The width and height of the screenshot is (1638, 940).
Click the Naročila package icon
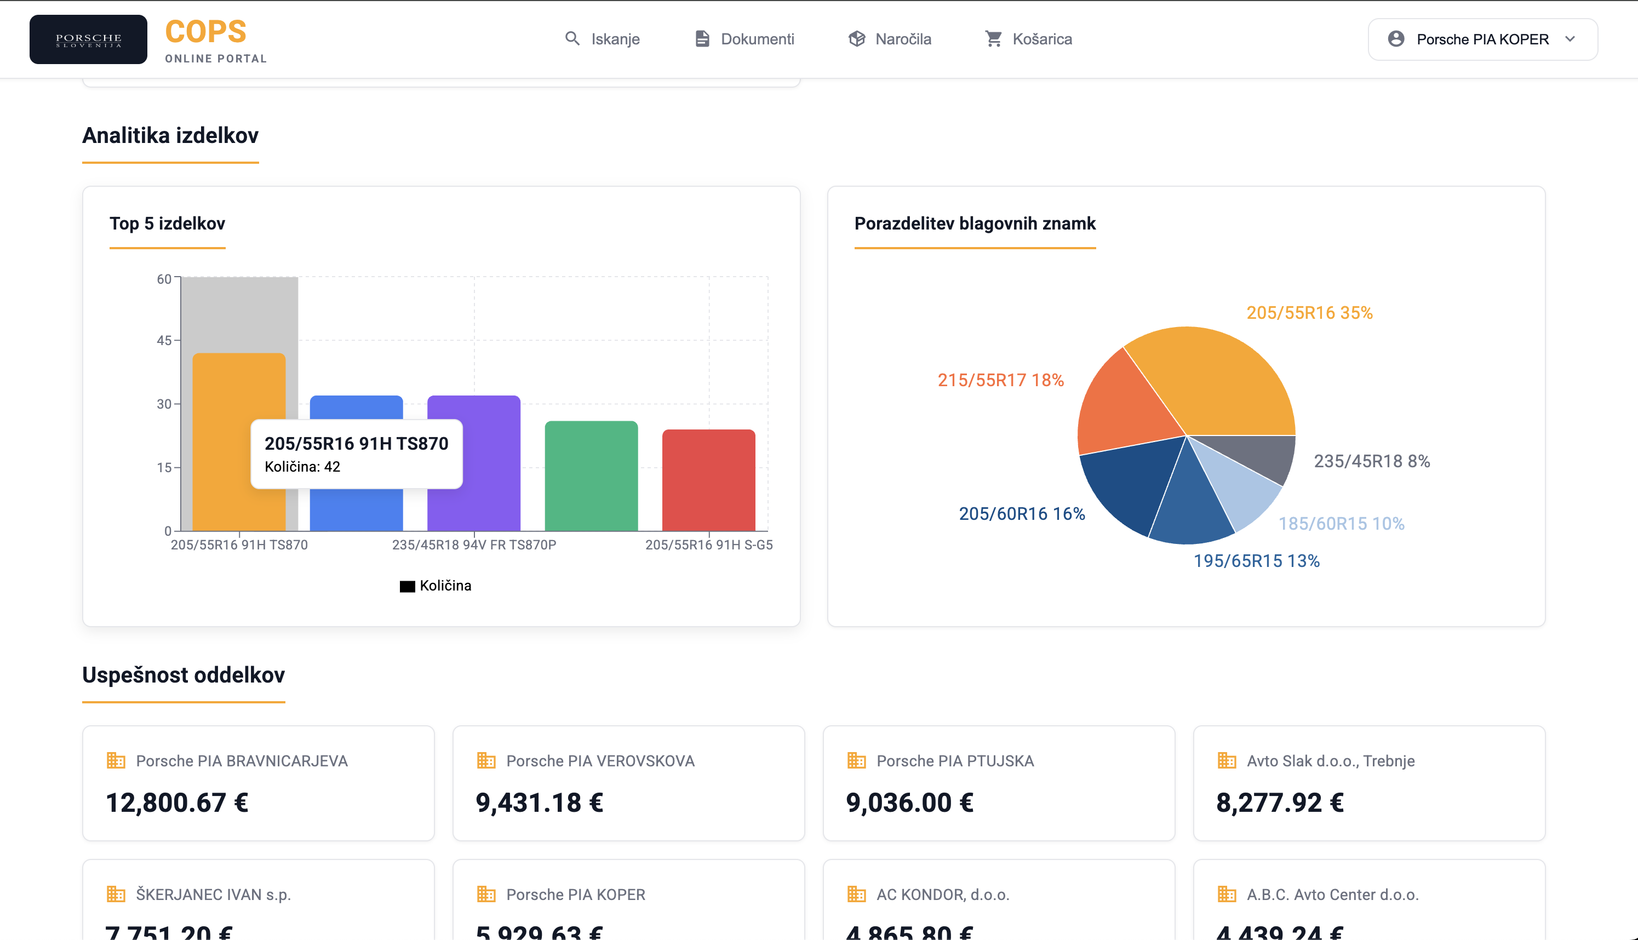click(857, 39)
